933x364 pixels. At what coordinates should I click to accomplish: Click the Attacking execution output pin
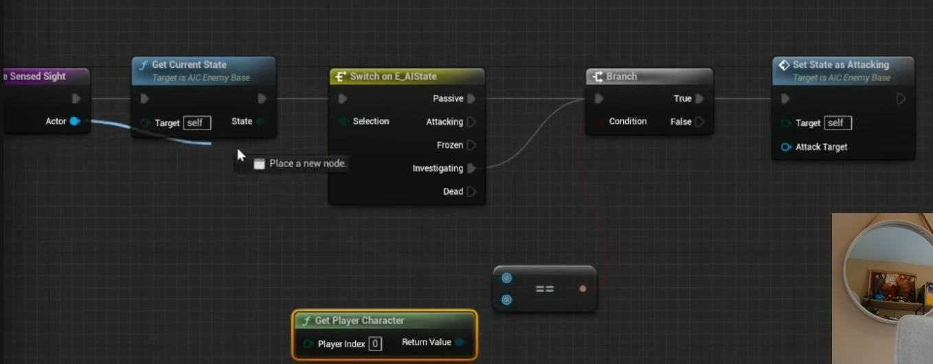(471, 122)
